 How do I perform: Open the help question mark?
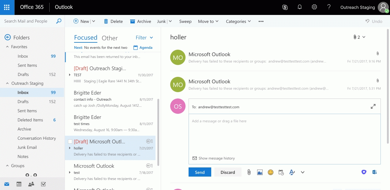(x=329, y=7)
